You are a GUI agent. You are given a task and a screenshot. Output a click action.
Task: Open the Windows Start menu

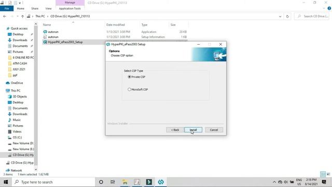(x=6, y=182)
